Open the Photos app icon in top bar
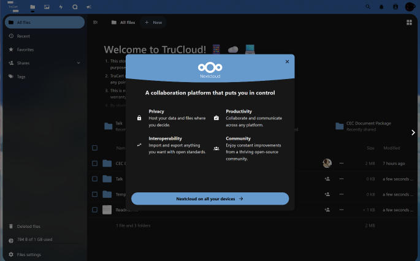The image size is (420, 261). pos(47,7)
